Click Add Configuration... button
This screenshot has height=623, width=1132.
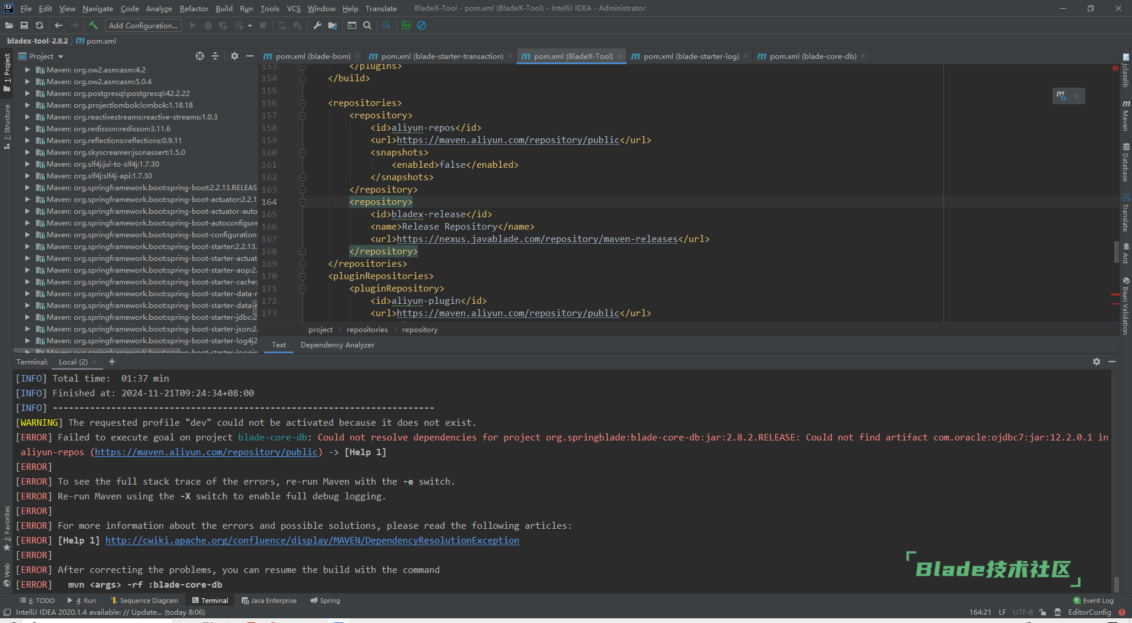coord(143,25)
